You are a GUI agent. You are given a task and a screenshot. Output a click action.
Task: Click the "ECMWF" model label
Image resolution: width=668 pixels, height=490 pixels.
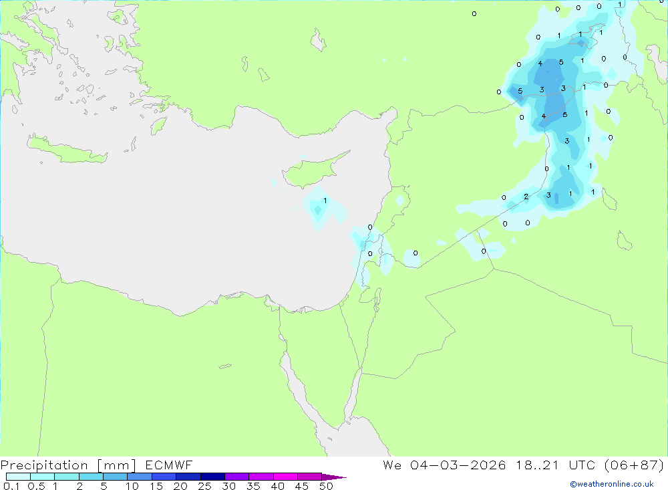click(x=169, y=465)
